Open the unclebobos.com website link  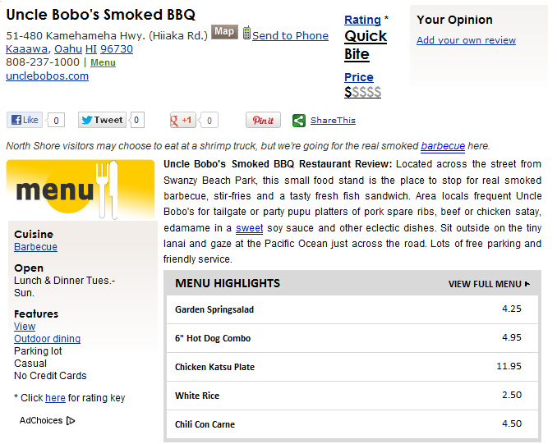48,76
